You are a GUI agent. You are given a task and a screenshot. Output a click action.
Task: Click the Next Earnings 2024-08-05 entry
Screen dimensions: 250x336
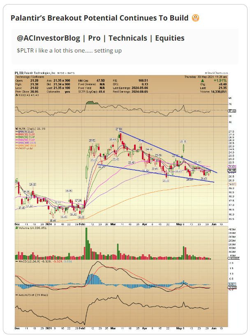point(130,91)
